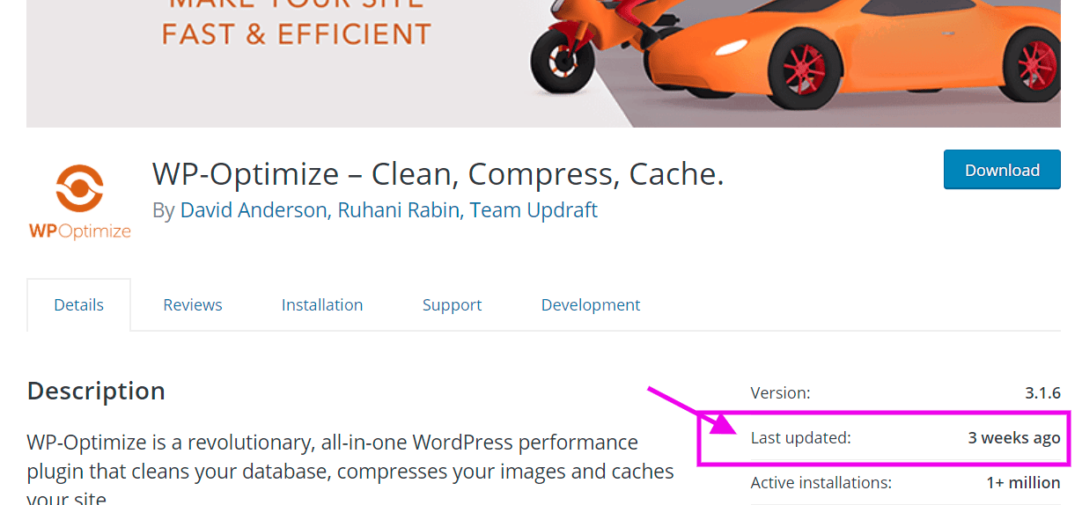Go to the Support tab
1082x505 pixels.
click(x=452, y=305)
